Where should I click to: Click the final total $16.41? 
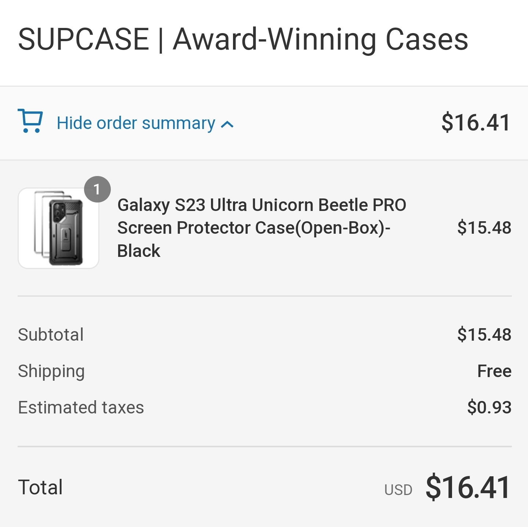pyautogui.click(x=468, y=487)
